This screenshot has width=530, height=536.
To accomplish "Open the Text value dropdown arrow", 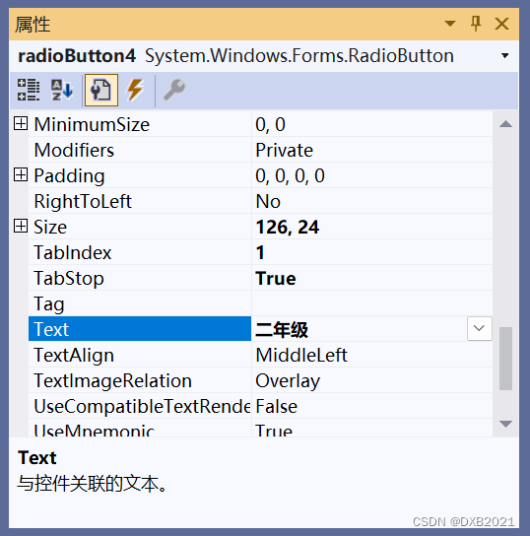I will click(480, 328).
